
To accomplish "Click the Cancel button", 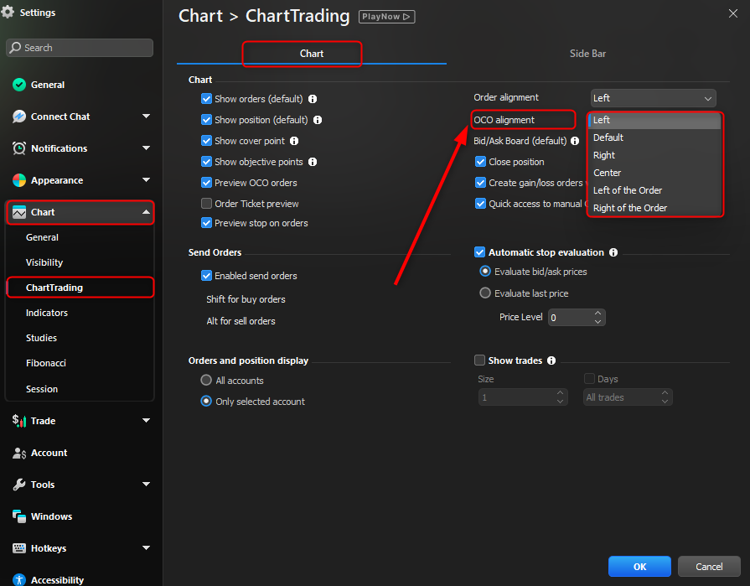I will tap(709, 567).
